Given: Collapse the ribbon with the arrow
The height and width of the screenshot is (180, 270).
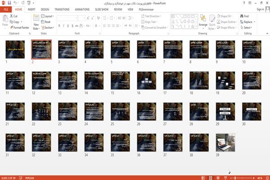Looking at the screenshot, I should pyautogui.click(x=267, y=33).
